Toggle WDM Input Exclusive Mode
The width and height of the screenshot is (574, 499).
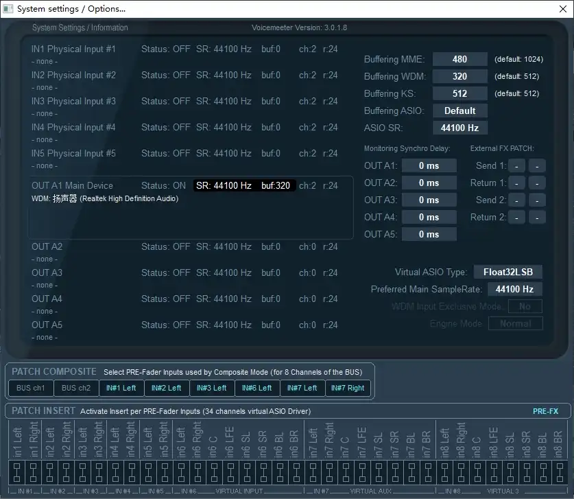tap(525, 306)
